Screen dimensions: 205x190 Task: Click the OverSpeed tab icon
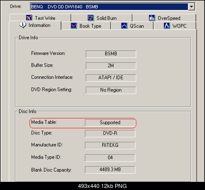152,18
